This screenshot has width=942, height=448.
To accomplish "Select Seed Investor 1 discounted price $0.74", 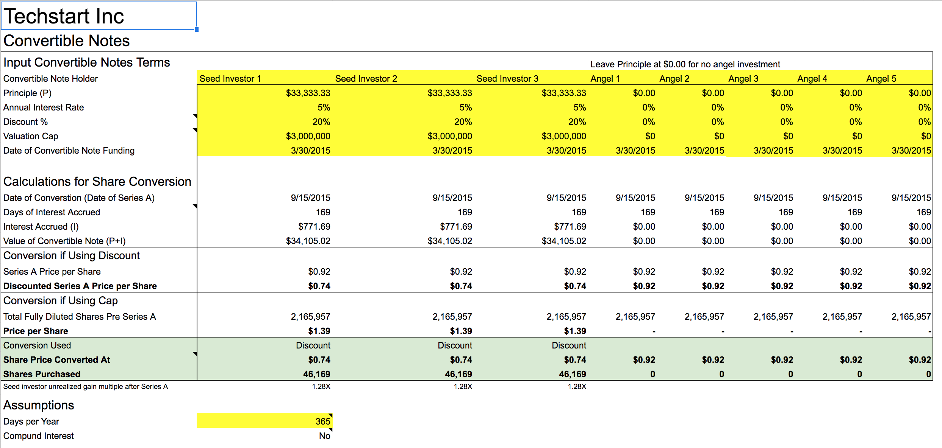I will pyautogui.click(x=319, y=286).
